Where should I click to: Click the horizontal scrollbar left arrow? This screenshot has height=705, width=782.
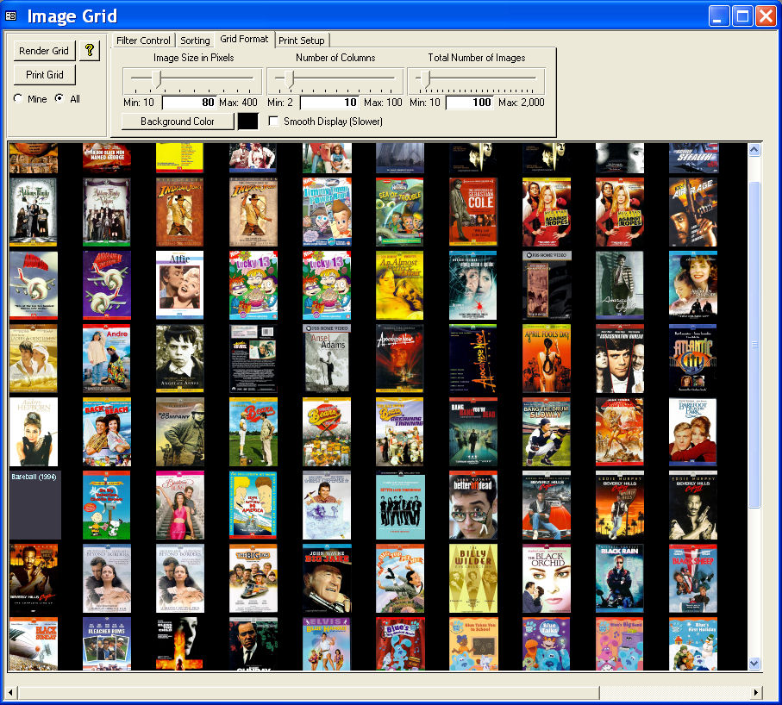pyautogui.click(x=11, y=692)
